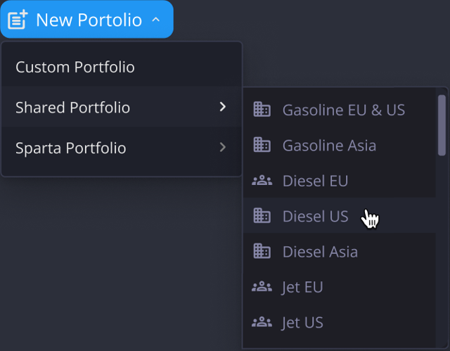Select Custom Portfolio menu entry

[75, 68]
